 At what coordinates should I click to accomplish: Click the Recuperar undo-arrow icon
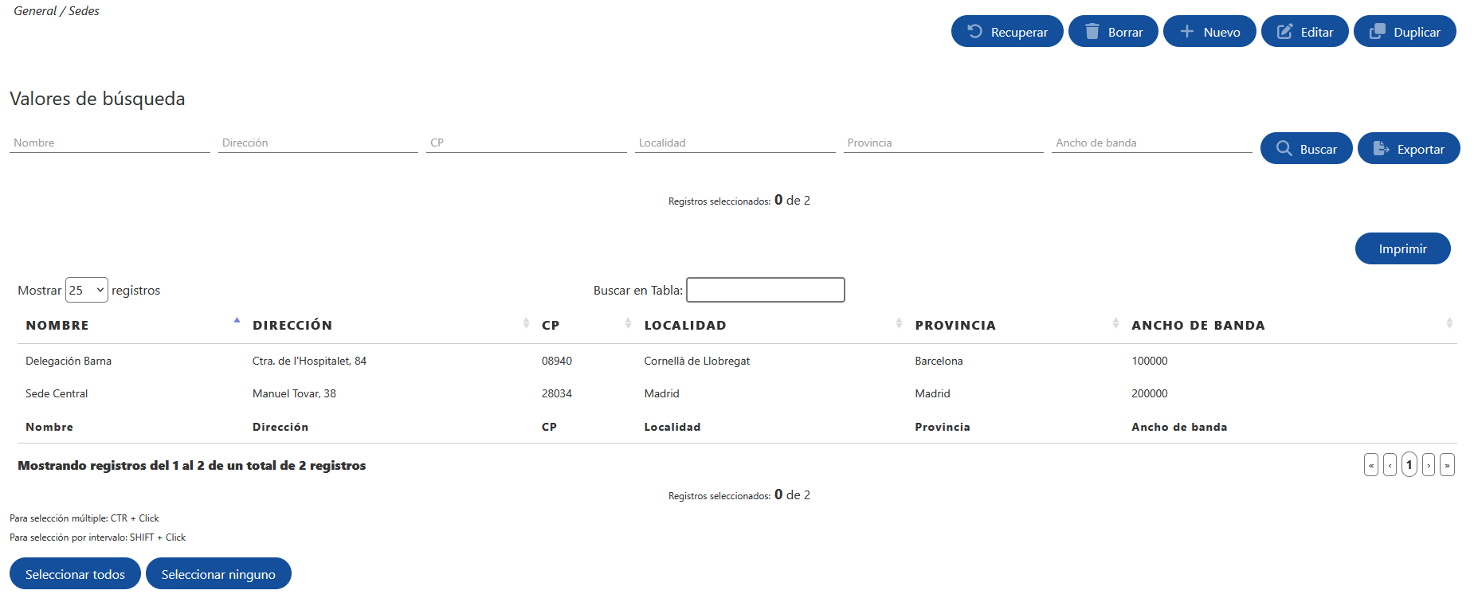pos(974,31)
